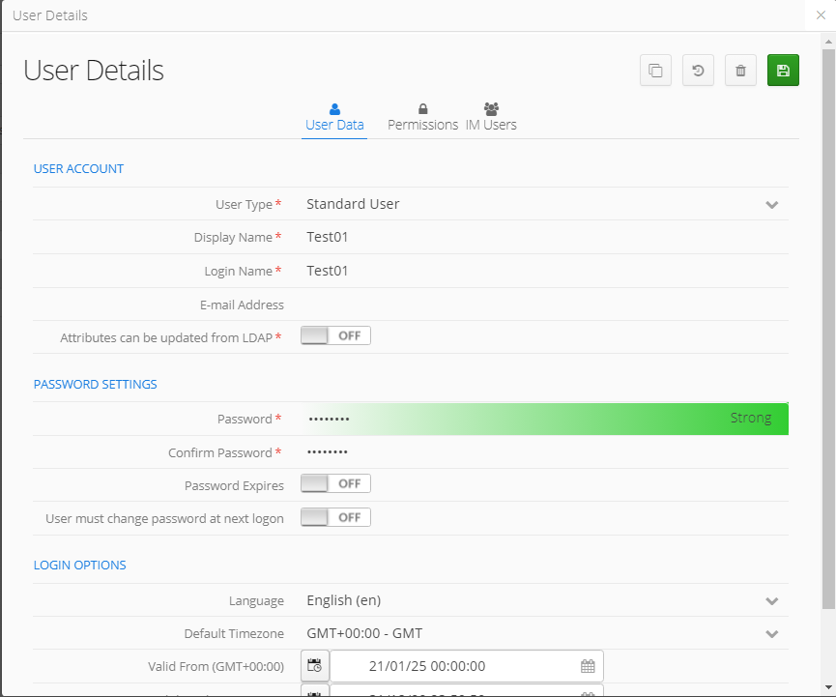Click the Login Name field
Screen dimensions: 836x697
click(x=544, y=271)
